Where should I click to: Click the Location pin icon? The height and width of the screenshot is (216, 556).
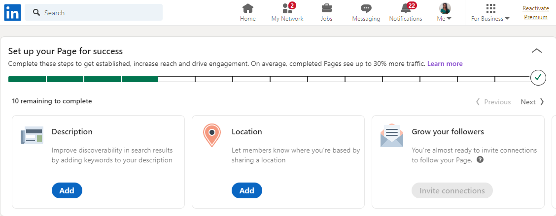pos(211,135)
